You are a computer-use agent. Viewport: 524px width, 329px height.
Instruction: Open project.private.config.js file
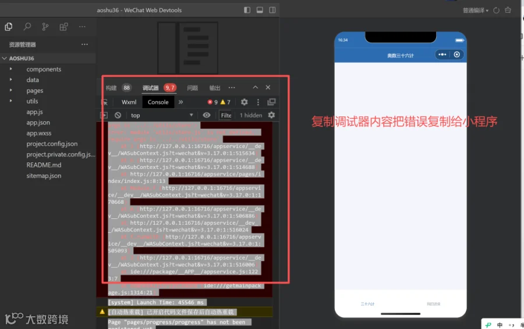pos(61,154)
